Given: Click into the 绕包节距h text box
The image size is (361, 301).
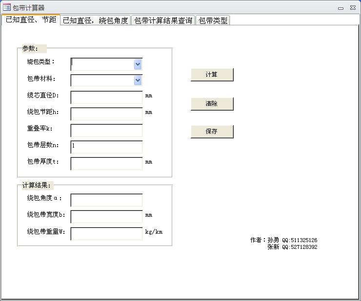Looking at the screenshot, I should [x=106, y=113].
